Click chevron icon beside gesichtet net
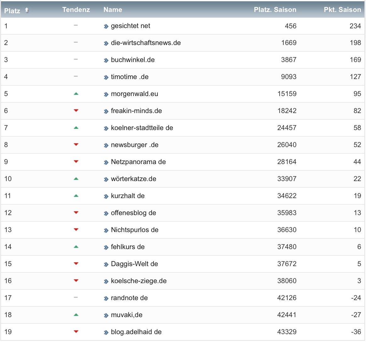Screen dimensions: 366x342 tap(106, 26)
